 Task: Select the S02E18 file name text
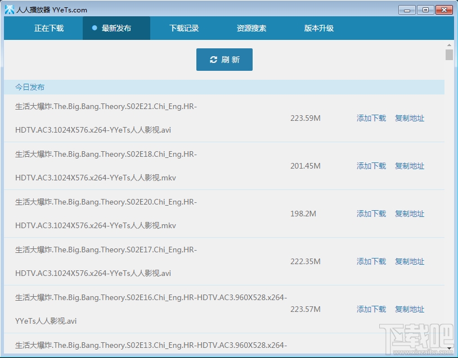coord(106,166)
